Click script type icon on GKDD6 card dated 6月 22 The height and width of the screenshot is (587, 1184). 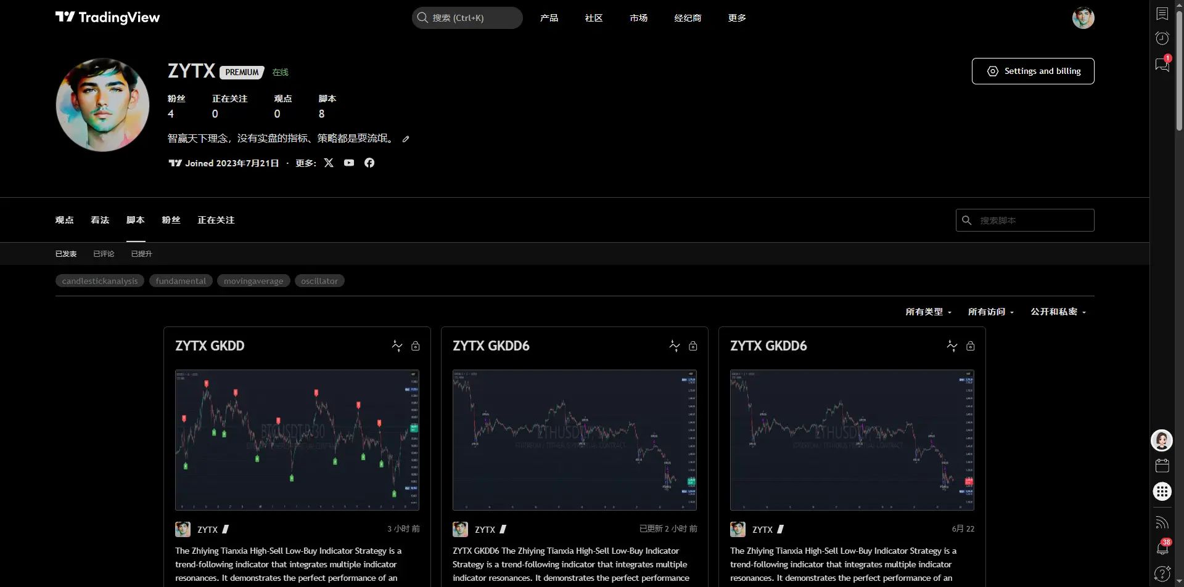pyautogui.click(x=952, y=346)
